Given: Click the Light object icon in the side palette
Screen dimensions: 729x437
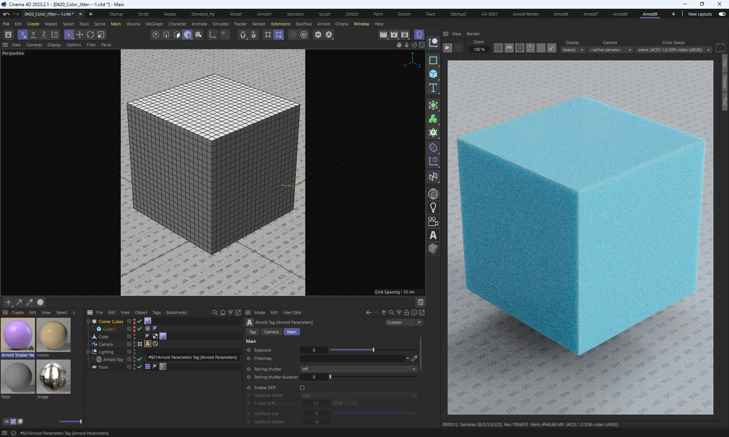Looking at the screenshot, I should click(x=433, y=208).
